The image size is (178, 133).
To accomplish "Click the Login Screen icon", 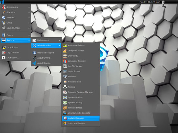I will coord(65,71).
